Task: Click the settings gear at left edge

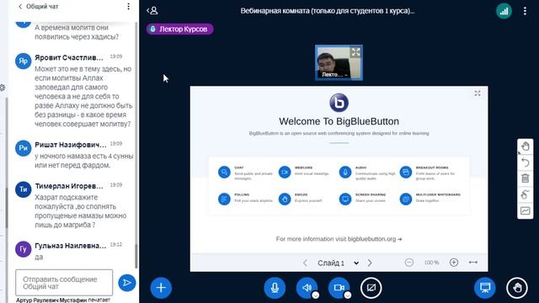Action: pyautogui.click(x=2, y=88)
